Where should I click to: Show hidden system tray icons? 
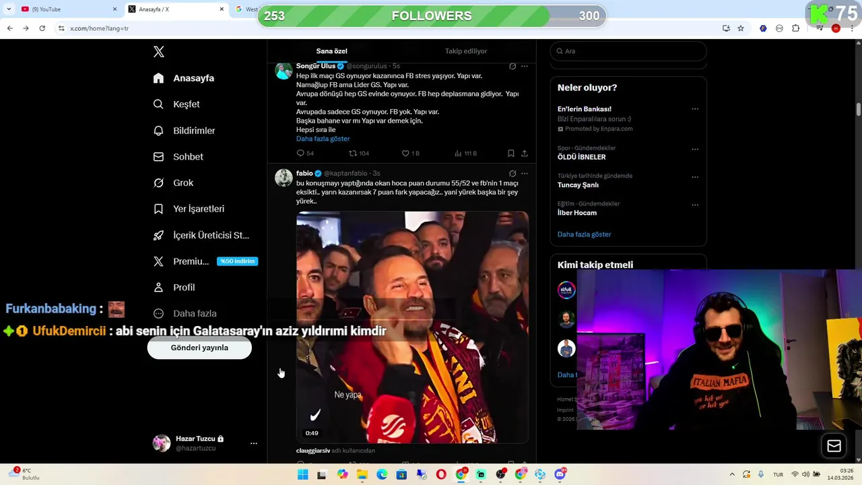(x=732, y=475)
